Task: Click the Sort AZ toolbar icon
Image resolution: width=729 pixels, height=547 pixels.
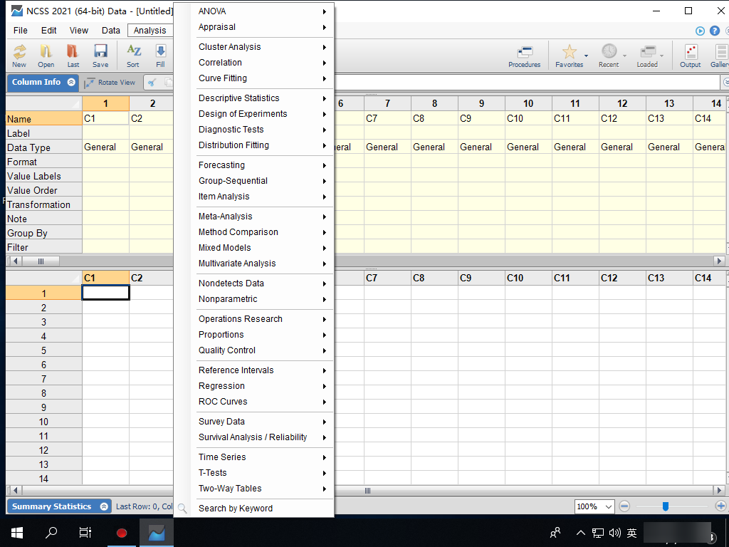Action: (x=133, y=56)
